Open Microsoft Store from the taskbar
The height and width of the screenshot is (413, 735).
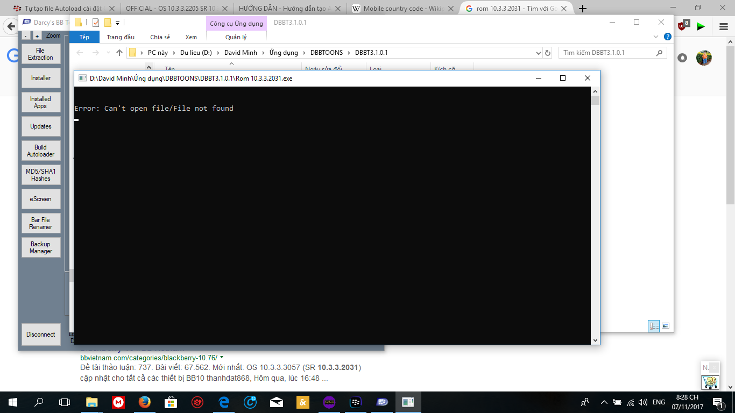coord(171,402)
